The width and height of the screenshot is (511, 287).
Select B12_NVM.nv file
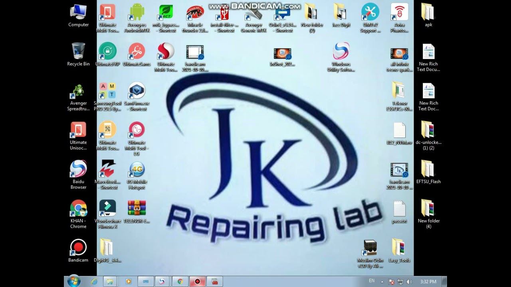click(x=399, y=134)
